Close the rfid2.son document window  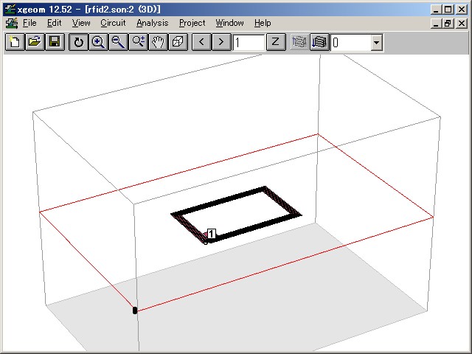[x=462, y=23]
